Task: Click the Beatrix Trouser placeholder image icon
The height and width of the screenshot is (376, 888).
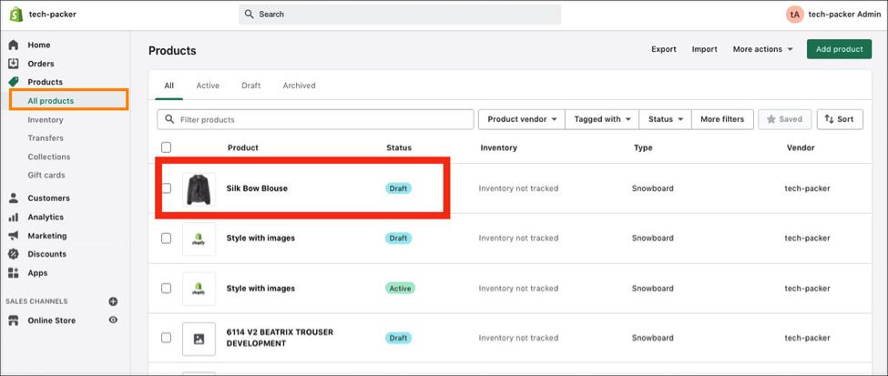Action: 199,339
